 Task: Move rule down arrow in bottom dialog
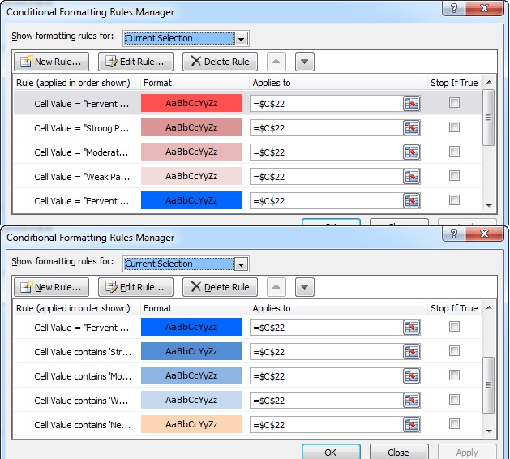click(x=304, y=287)
